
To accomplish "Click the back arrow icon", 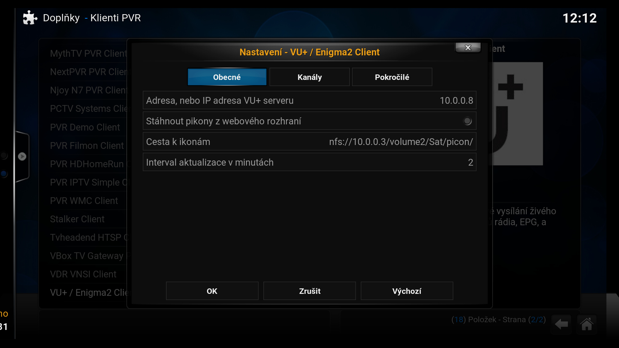I will (x=561, y=324).
